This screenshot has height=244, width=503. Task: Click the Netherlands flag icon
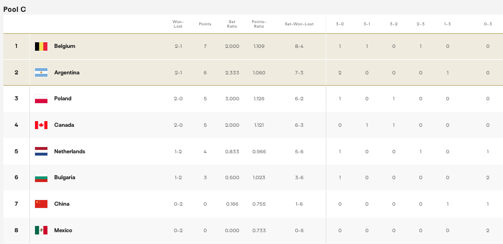tap(41, 152)
